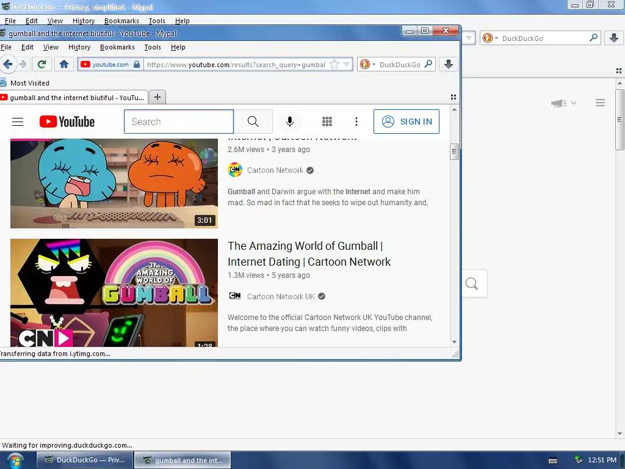Open History menu in the YouTube window

[x=79, y=47]
